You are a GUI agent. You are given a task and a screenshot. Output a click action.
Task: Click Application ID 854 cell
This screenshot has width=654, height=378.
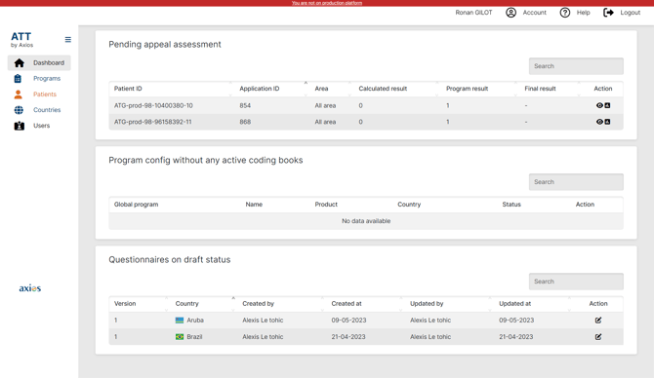pos(245,106)
